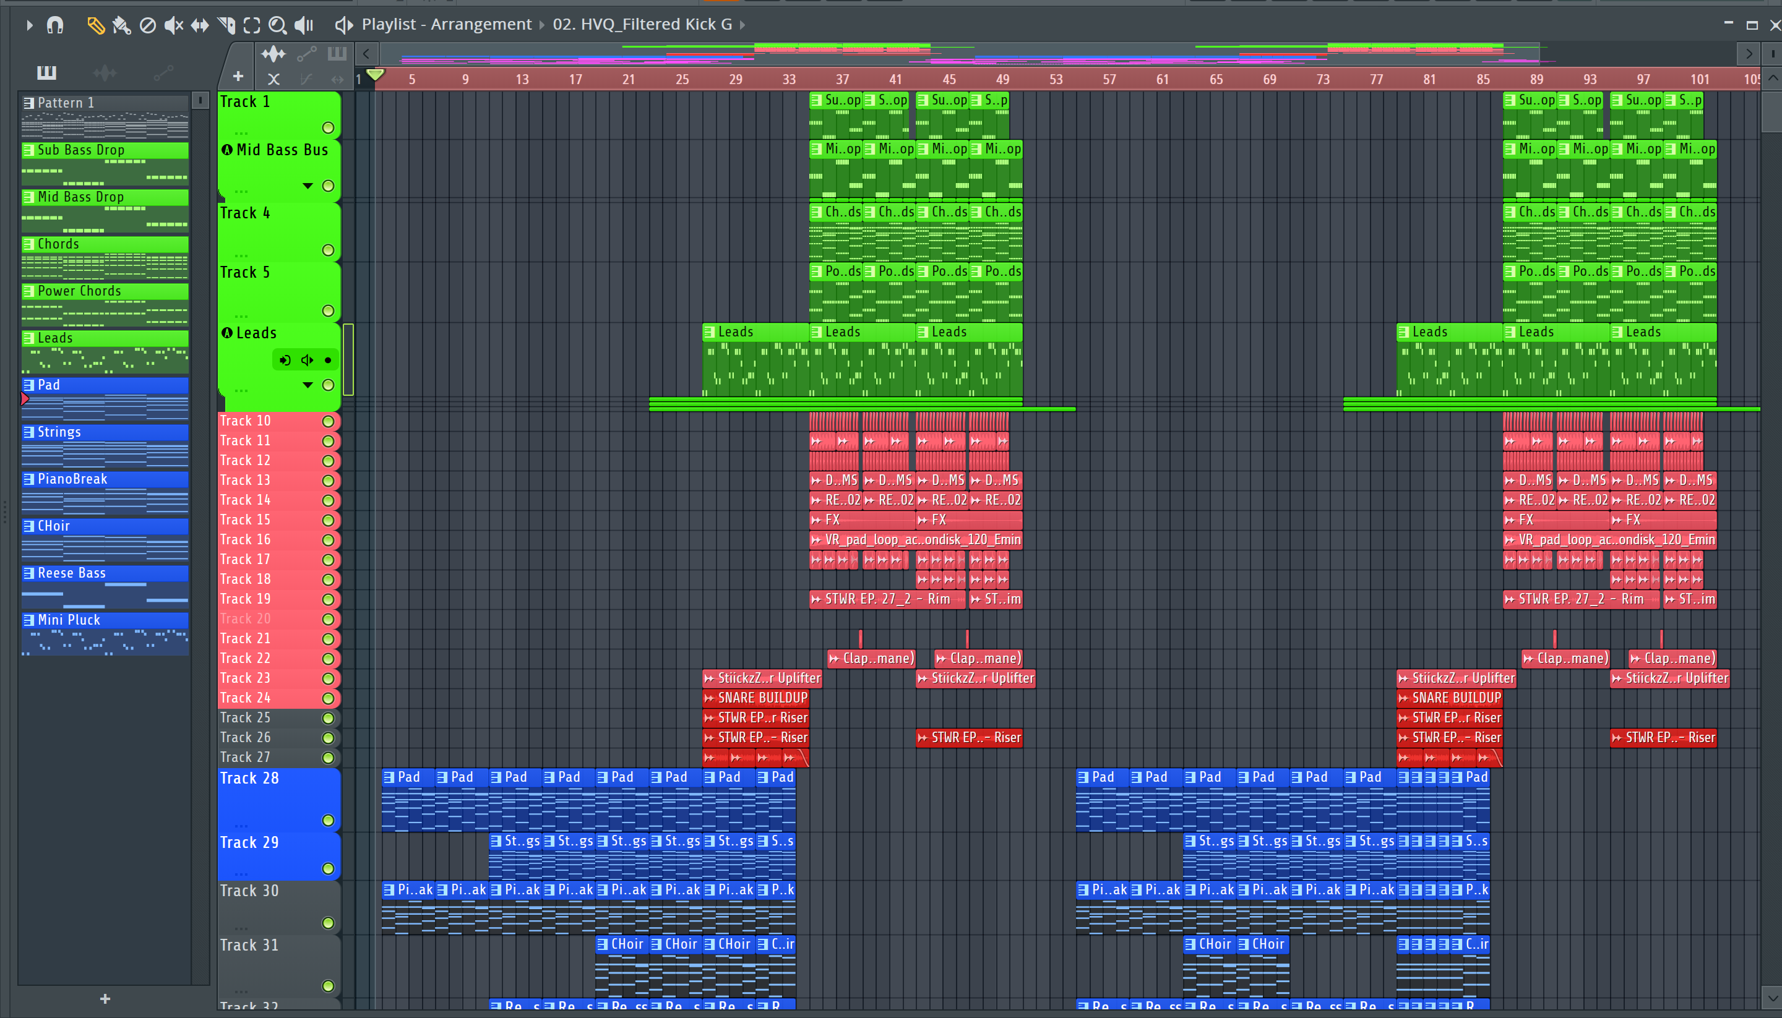This screenshot has height=1018, width=1782.
Task: Select the Draw pencil tool
Action: 95,26
